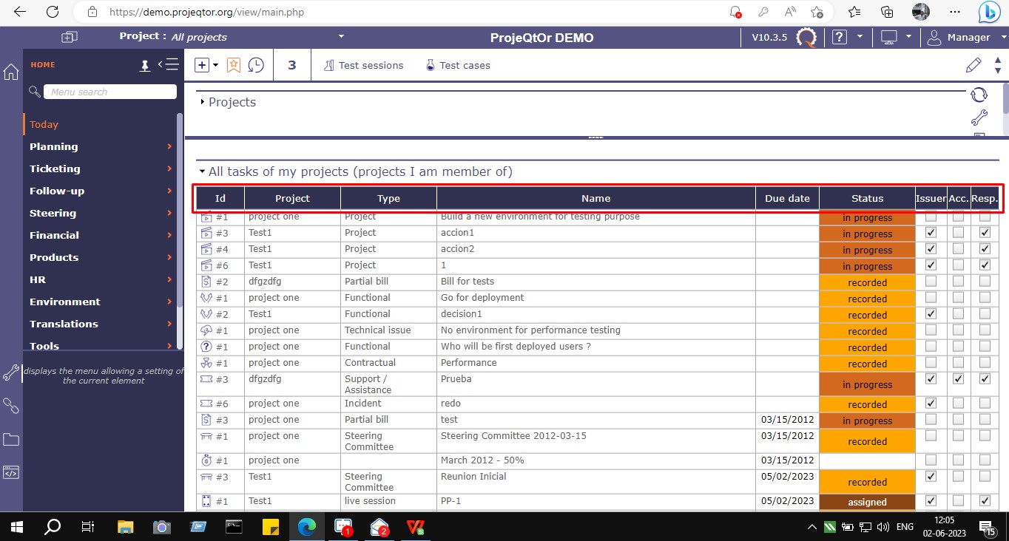Click the Menu search input field
Viewport: 1009px width, 541px height.
point(109,92)
